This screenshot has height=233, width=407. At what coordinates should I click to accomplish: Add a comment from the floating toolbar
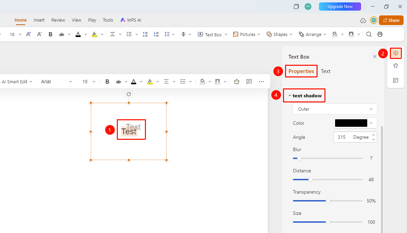coord(249,82)
